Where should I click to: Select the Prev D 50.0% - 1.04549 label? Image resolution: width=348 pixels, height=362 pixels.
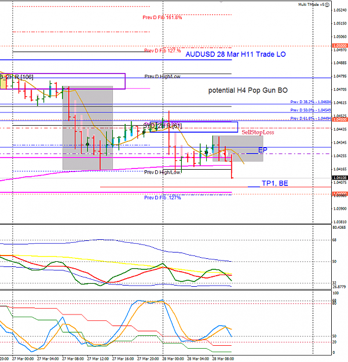(310, 110)
